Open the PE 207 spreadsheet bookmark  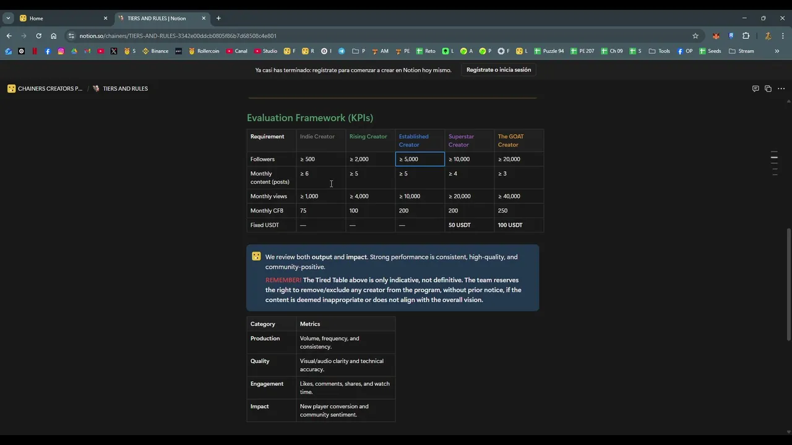(583, 51)
